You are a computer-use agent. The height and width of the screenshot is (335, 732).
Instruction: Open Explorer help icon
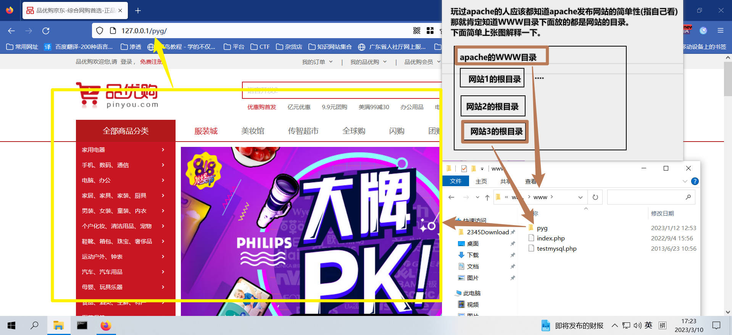[695, 181]
